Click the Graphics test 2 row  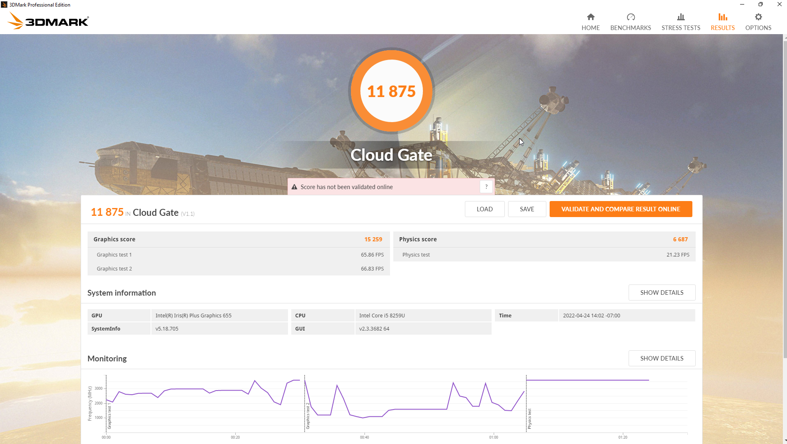239,268
